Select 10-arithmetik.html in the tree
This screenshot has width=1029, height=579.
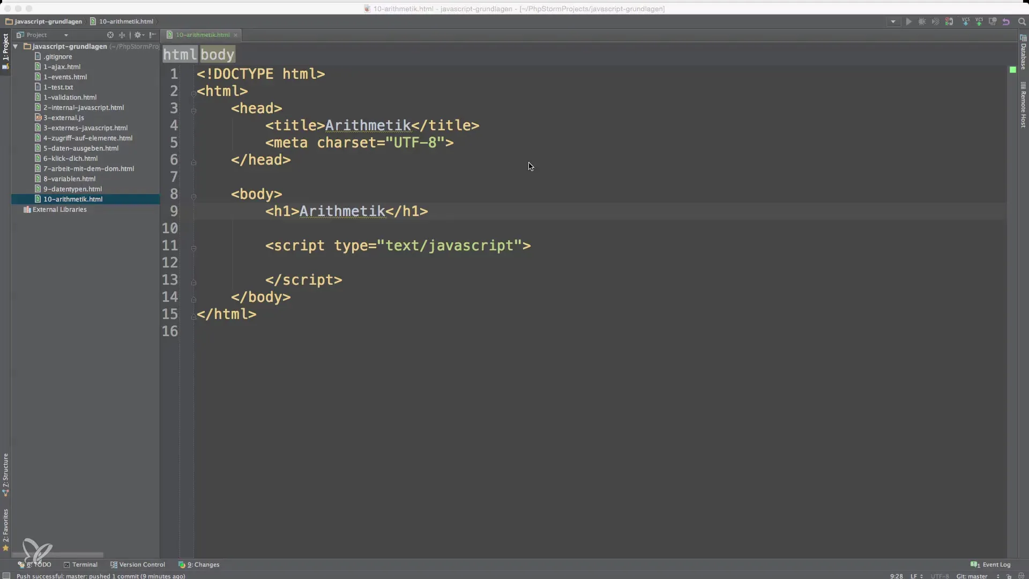click(72, 199)
